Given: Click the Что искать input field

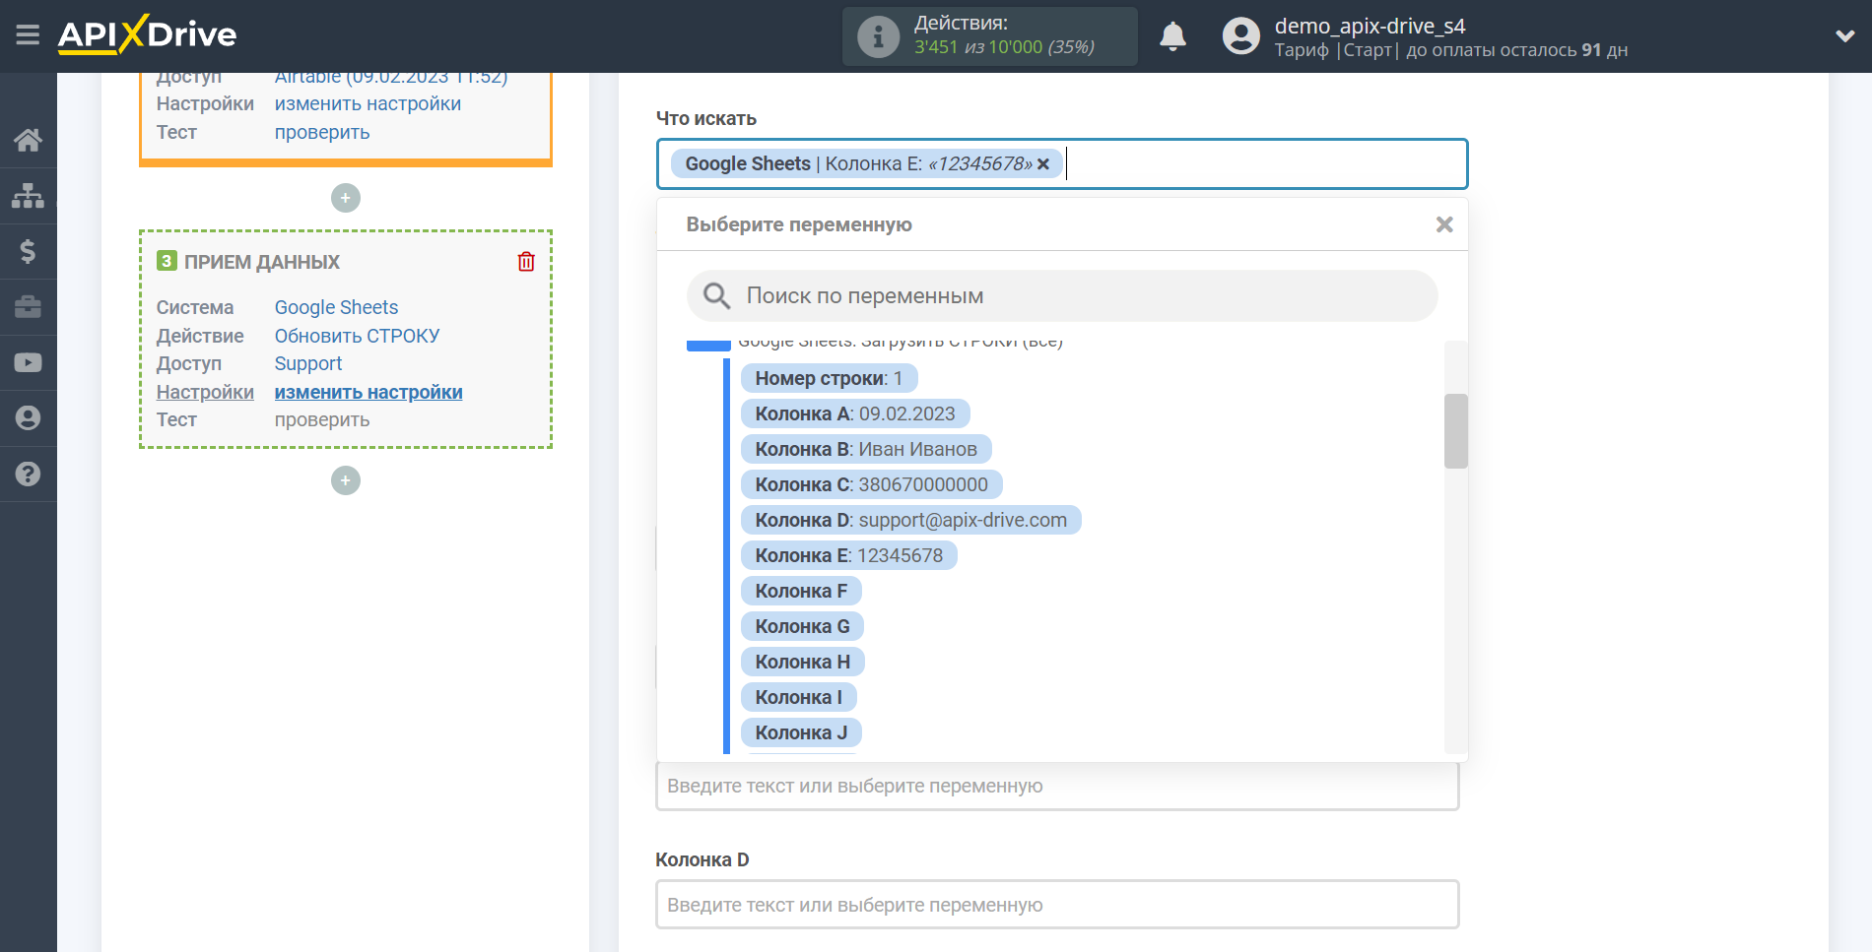Looking at the screenshot, I should pyautogui.click(x=1062, y=163).
